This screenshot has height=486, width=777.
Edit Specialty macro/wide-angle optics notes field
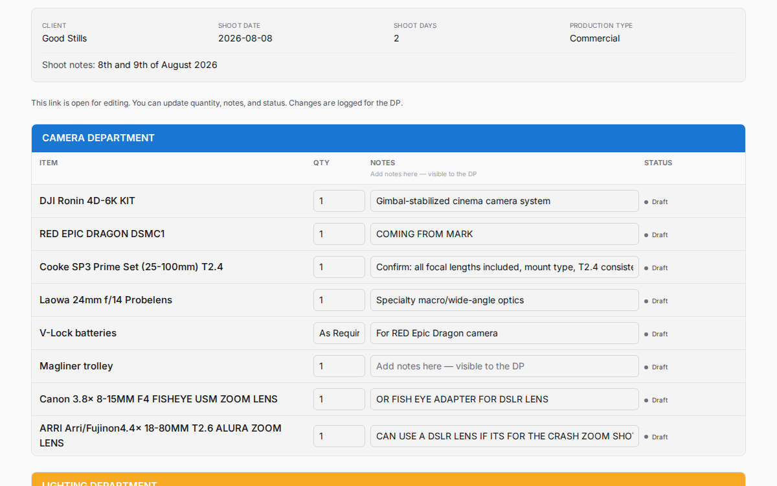pyautogui.click(x=504, y=300)
